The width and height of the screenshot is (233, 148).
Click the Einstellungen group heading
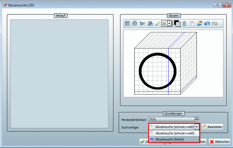[173, 113]
